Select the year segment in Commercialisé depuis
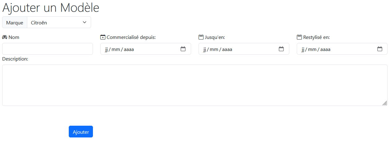 (129, 49)
